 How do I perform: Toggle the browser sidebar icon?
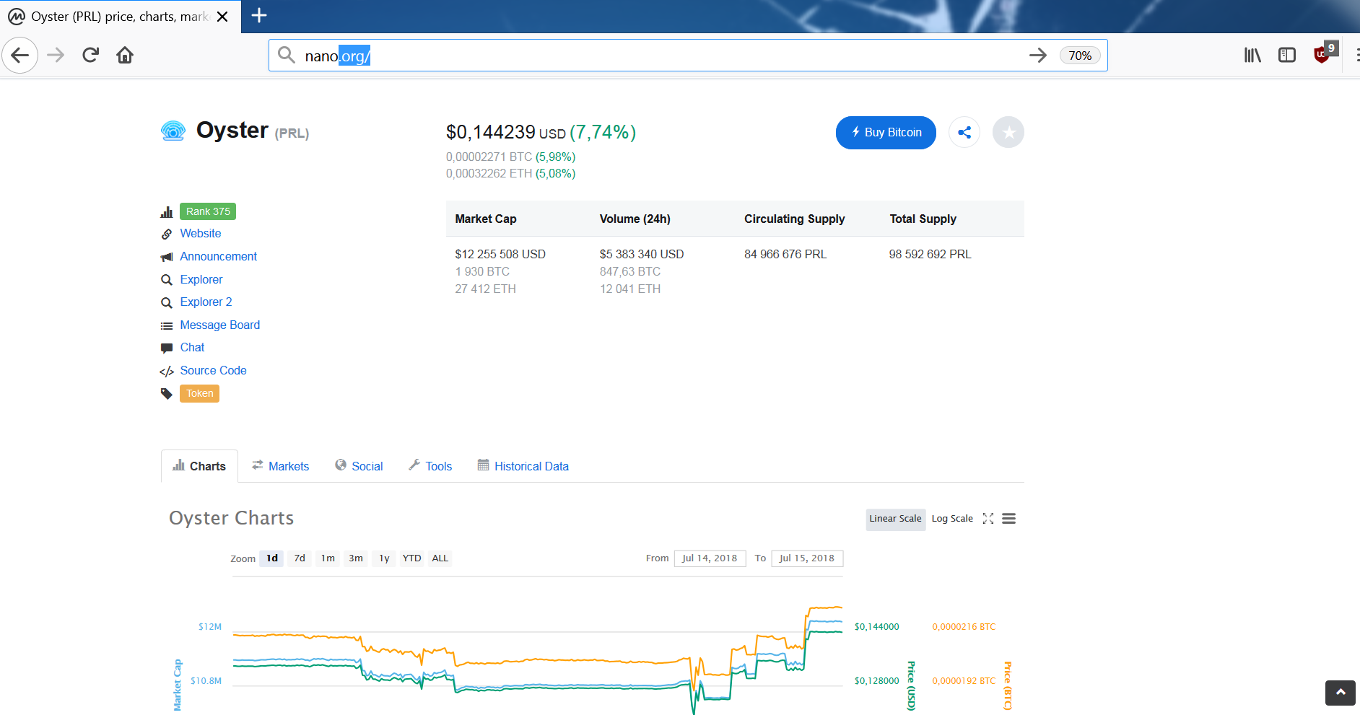pos(1287,56)
